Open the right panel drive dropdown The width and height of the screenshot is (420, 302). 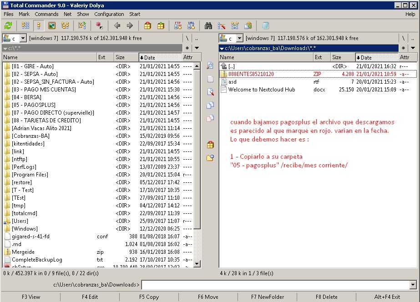240,39
